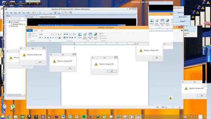Select Windows XP Professional VMware tab
The width and height of the screenshot is (211, 119).
[x=48, y=17]
